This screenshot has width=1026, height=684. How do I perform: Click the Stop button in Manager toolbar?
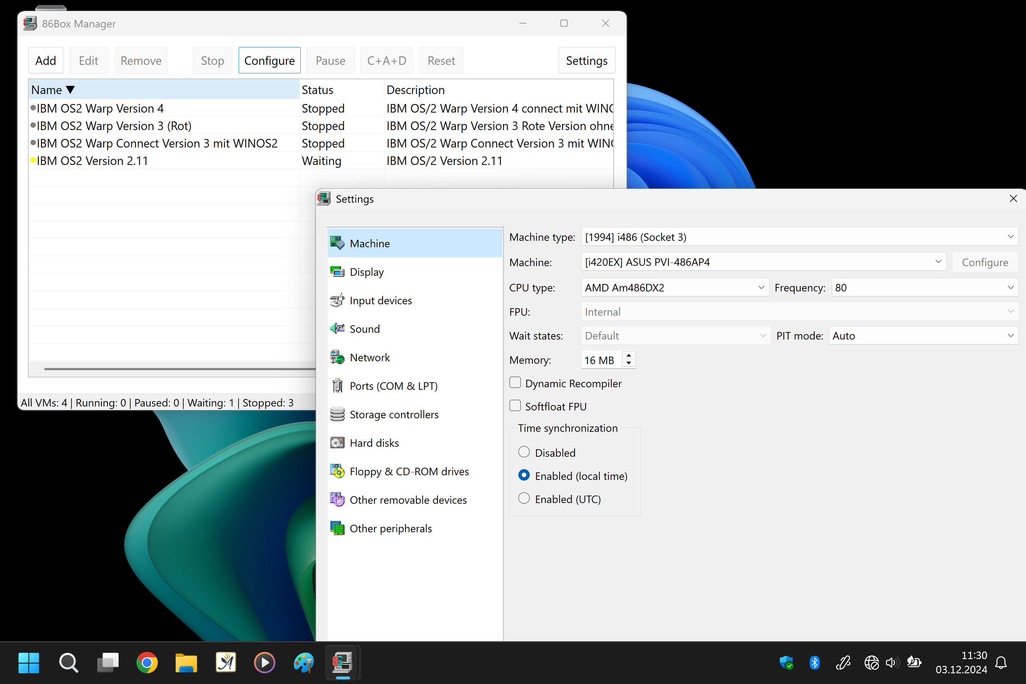point(212,60)
